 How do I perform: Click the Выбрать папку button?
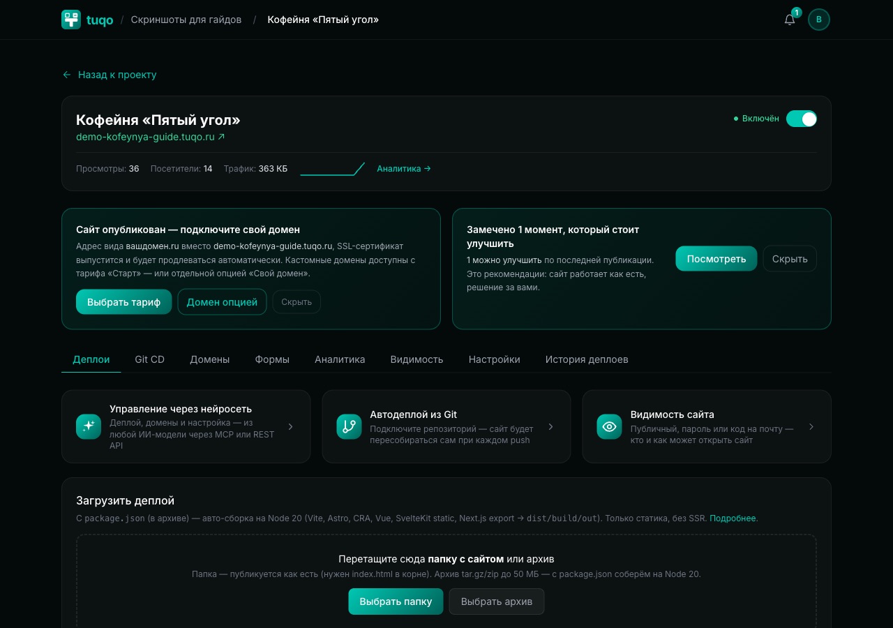pyautogui.click(x=396, y=601)
